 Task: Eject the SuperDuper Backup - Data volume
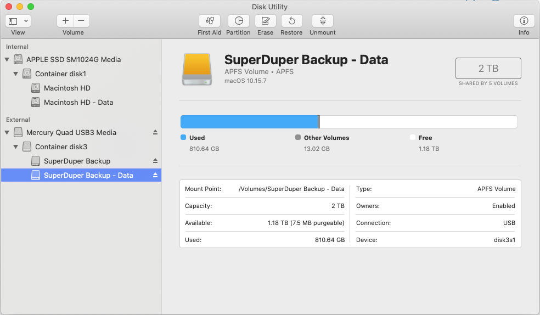click(155, 175)
